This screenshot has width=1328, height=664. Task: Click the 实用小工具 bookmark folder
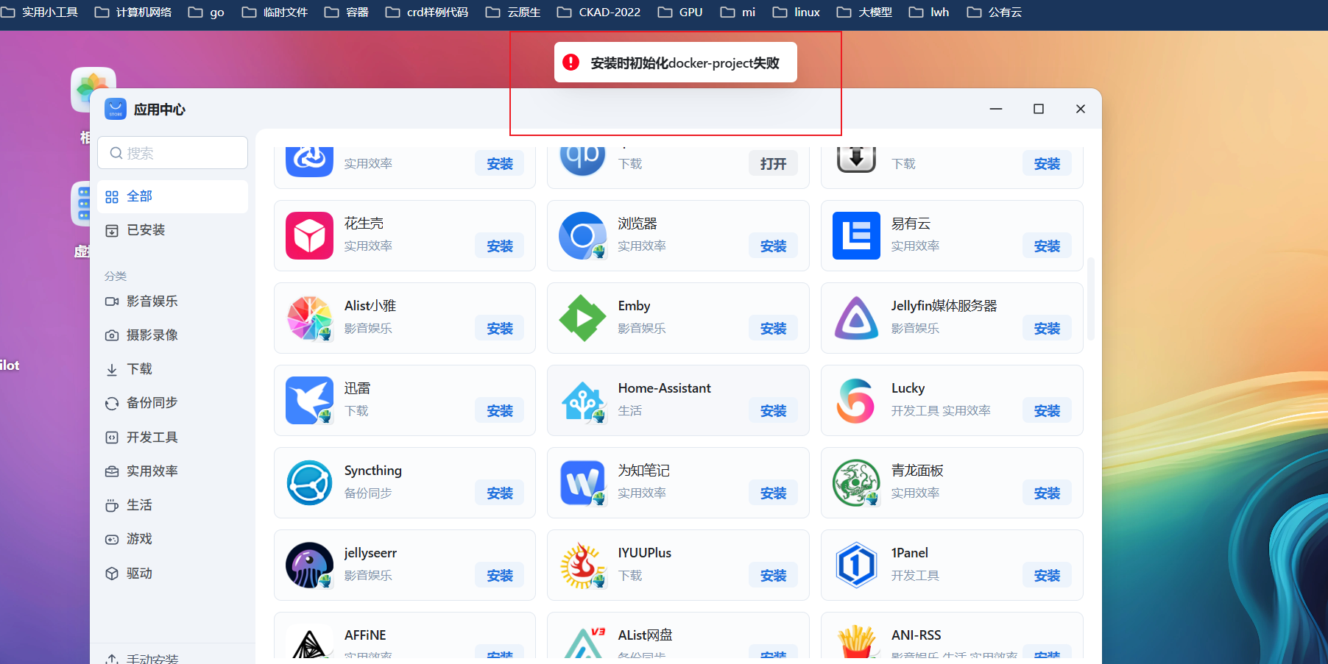coord(40,12)
